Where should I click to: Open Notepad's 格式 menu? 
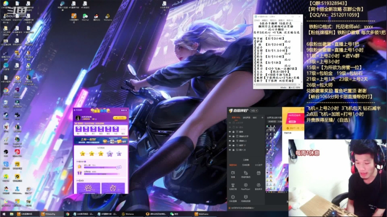coord(273,20)
